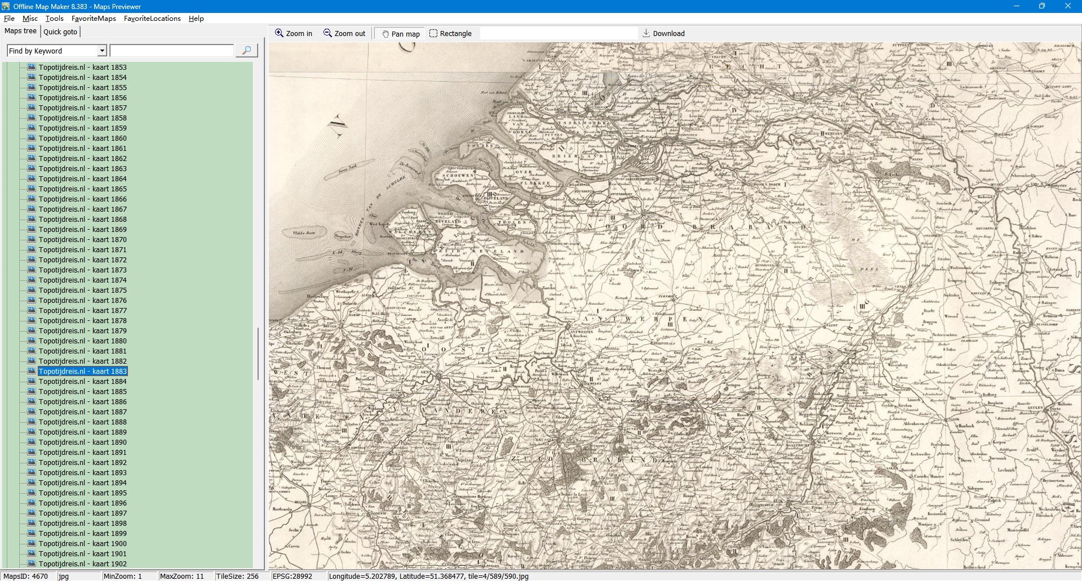Select Topotijdreis.nl kaart 1890 in tree
1082x581 pixels.
[82, 443]
